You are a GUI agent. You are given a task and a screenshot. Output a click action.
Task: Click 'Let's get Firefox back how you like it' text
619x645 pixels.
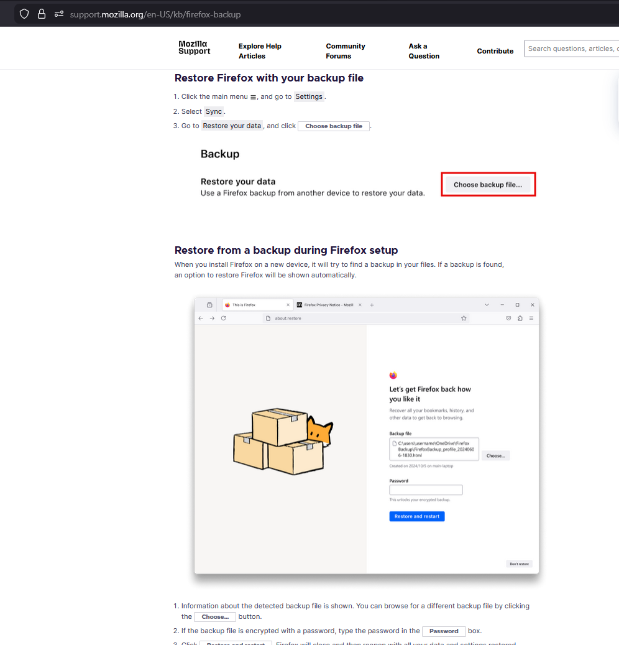click(430, 394)
